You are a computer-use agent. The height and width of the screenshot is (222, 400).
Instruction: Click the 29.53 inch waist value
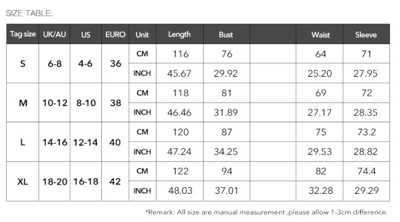pyautogui.click(x=320, y=152)
